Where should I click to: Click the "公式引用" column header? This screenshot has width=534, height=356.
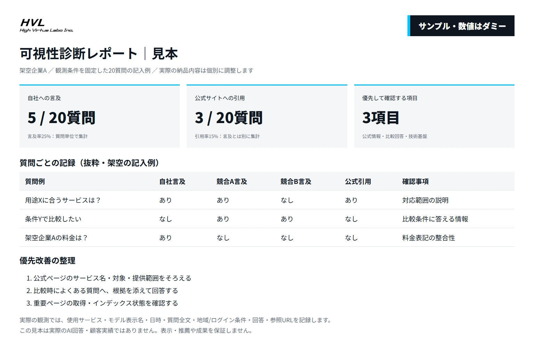point(358,181)
